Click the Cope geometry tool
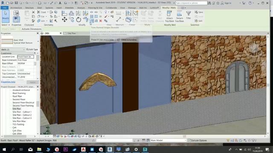The image size is (273, 153). point(42,12)
